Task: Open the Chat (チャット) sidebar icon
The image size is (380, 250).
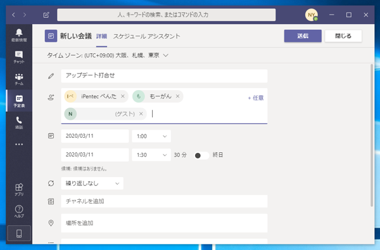Action: pos(19,57)
